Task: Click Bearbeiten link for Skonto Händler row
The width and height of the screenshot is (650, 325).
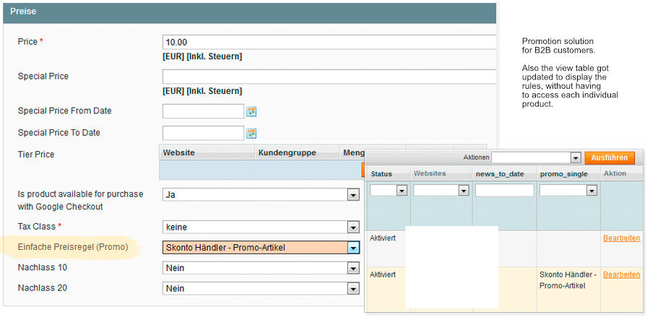Action: click(x=621, y=274)
